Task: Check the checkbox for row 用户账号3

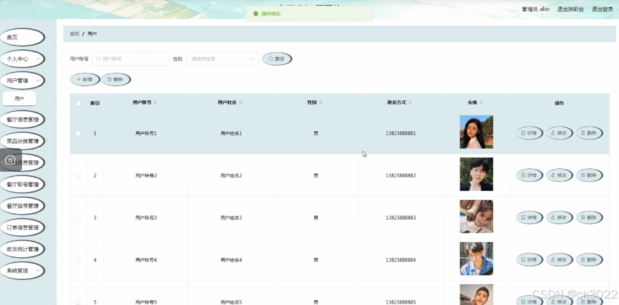Action: pos(78,218)
